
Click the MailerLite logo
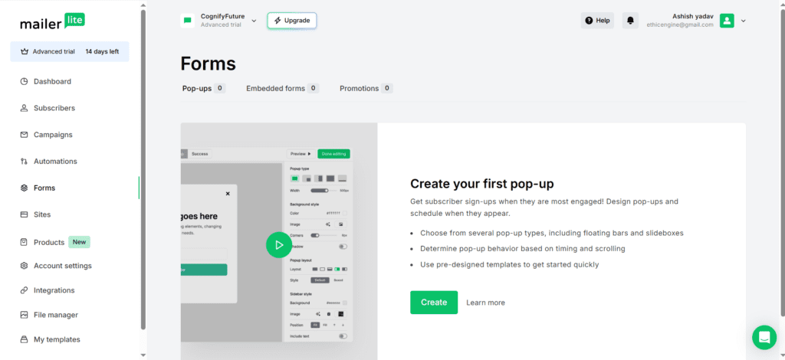pos(52,21)
